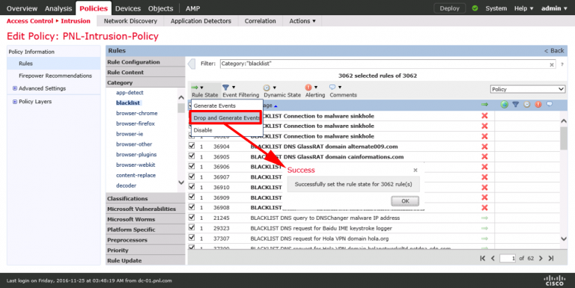Image resolution: width=575 pixels, height=288 pixels.
Task: Toggle checkbox for rule 29323
Action: pyautogui.click(x=192, y=227)
